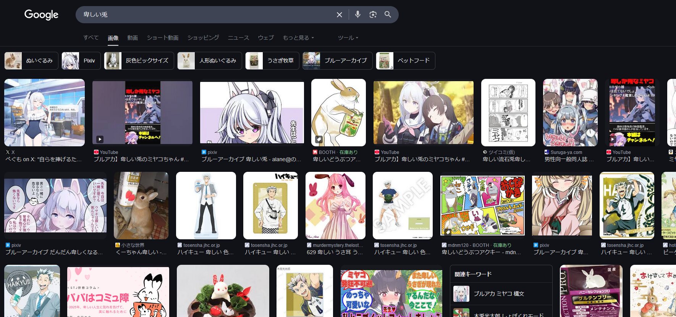Open Google Lens image search camera icon
Image resolution: width=676 pixels, height=317 pixels.
pyautogui.click(x=373, y=14)
